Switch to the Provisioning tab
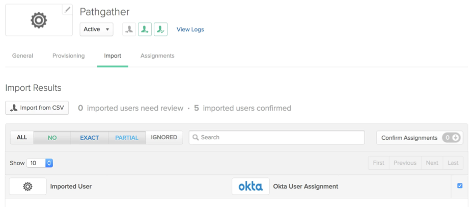The image size is (473, 207). pyautogui.click(x=68, y=56)
